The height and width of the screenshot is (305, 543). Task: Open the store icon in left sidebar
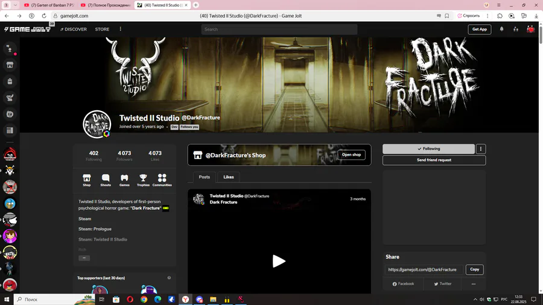click(10, 65)
